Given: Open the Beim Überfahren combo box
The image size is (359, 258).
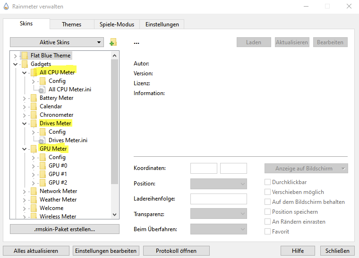Looking at the screenshot, I should (x=219, y=229).
